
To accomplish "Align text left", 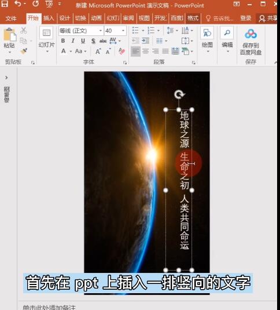I will [135, 52].
